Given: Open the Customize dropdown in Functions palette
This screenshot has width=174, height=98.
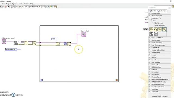Looking at the screenshot, I should tap(161, 11).
